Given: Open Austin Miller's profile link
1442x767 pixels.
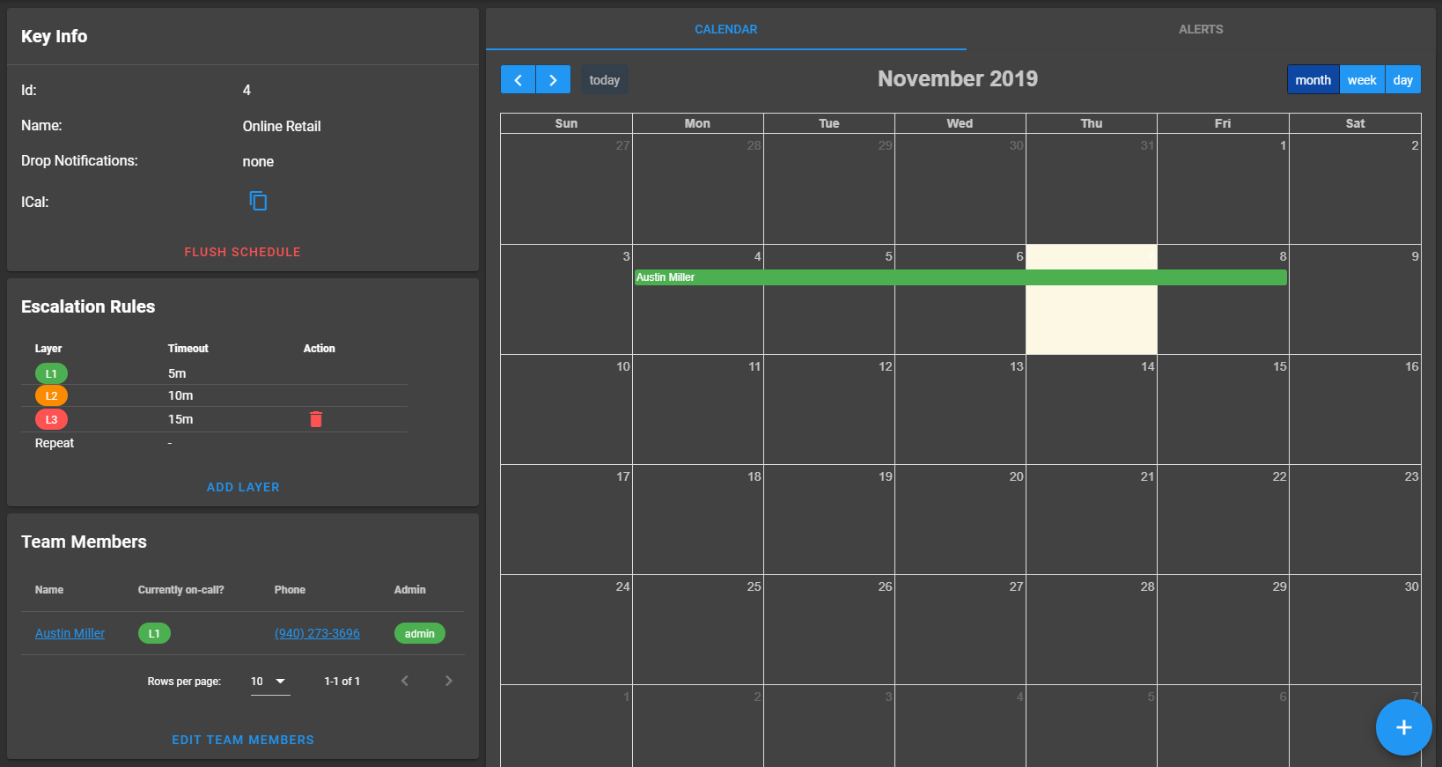Looking at the screenshot, I should click(70, 633).
